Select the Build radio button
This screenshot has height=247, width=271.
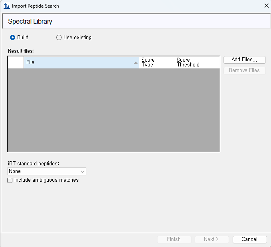pos(13,38)
